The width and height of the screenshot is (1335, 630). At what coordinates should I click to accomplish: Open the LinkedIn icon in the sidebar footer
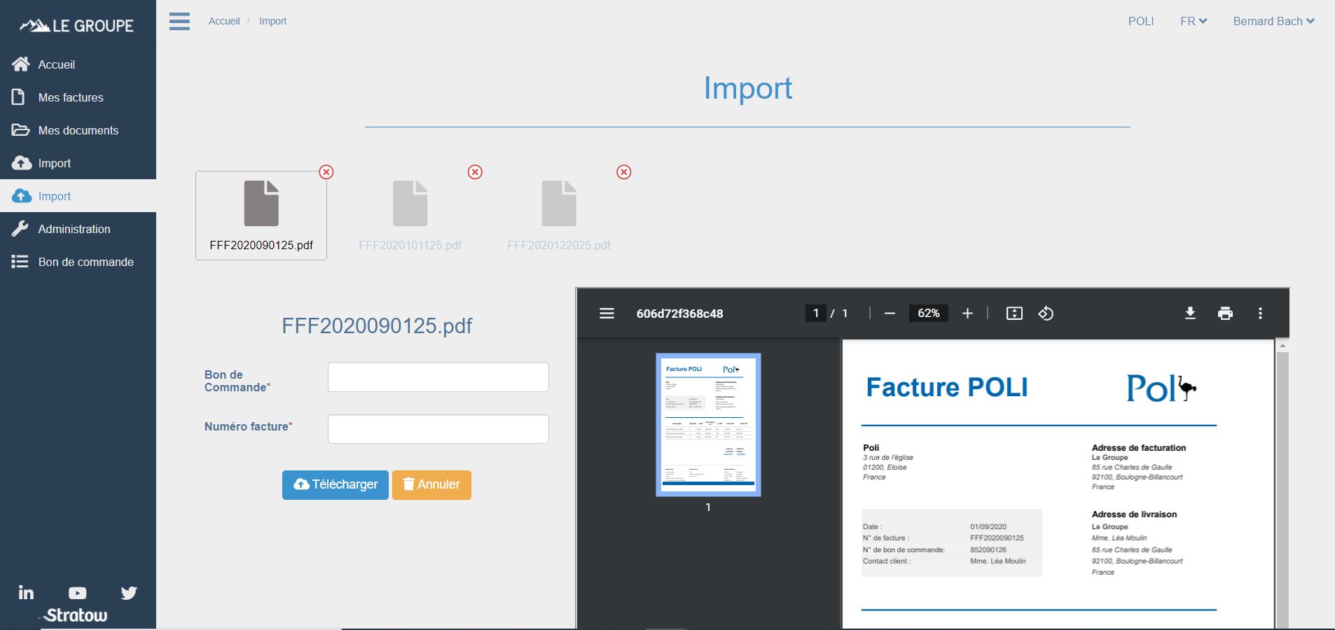(26, 593)
